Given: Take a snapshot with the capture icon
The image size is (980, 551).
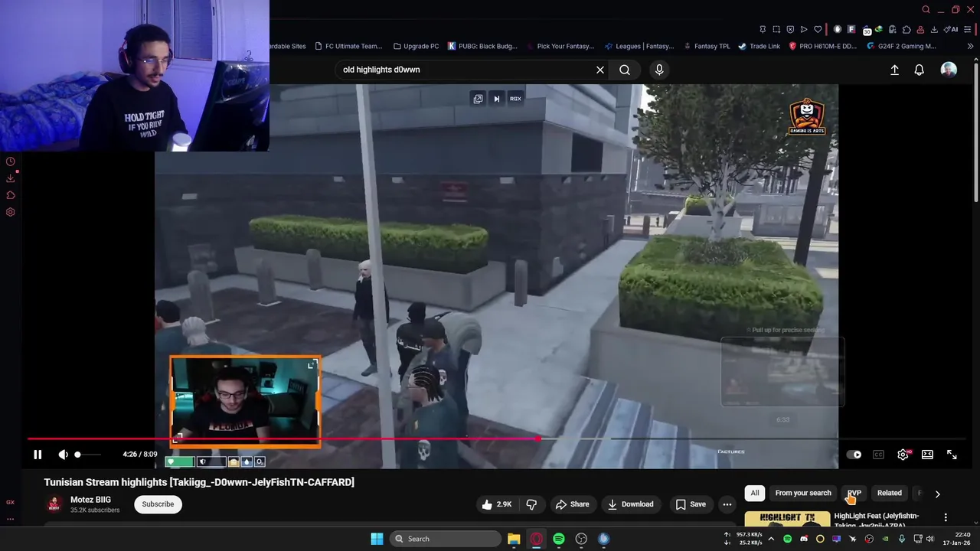Looking at the screenshot, I should 776,29.
